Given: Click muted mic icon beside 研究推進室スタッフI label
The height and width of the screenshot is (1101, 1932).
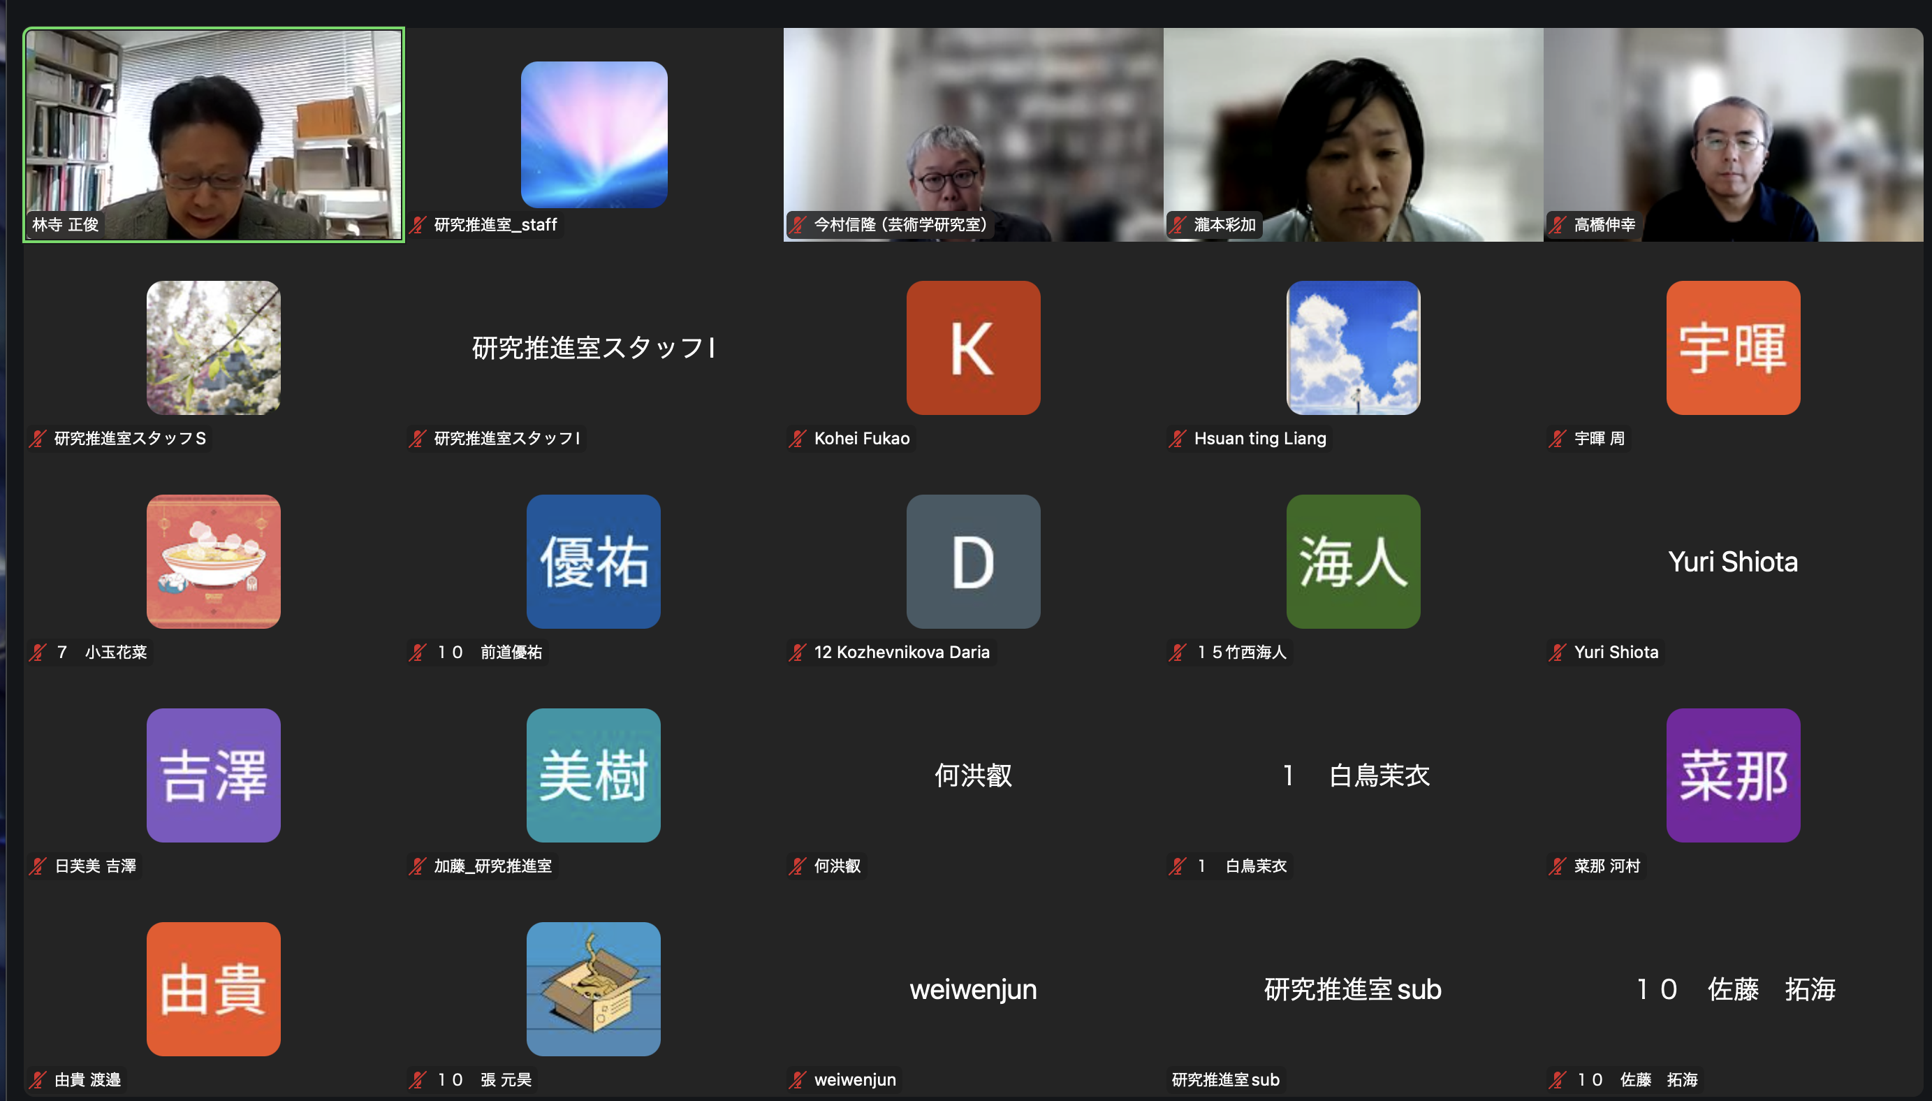Looking at the screenshot, I should (x=418, y=439).
